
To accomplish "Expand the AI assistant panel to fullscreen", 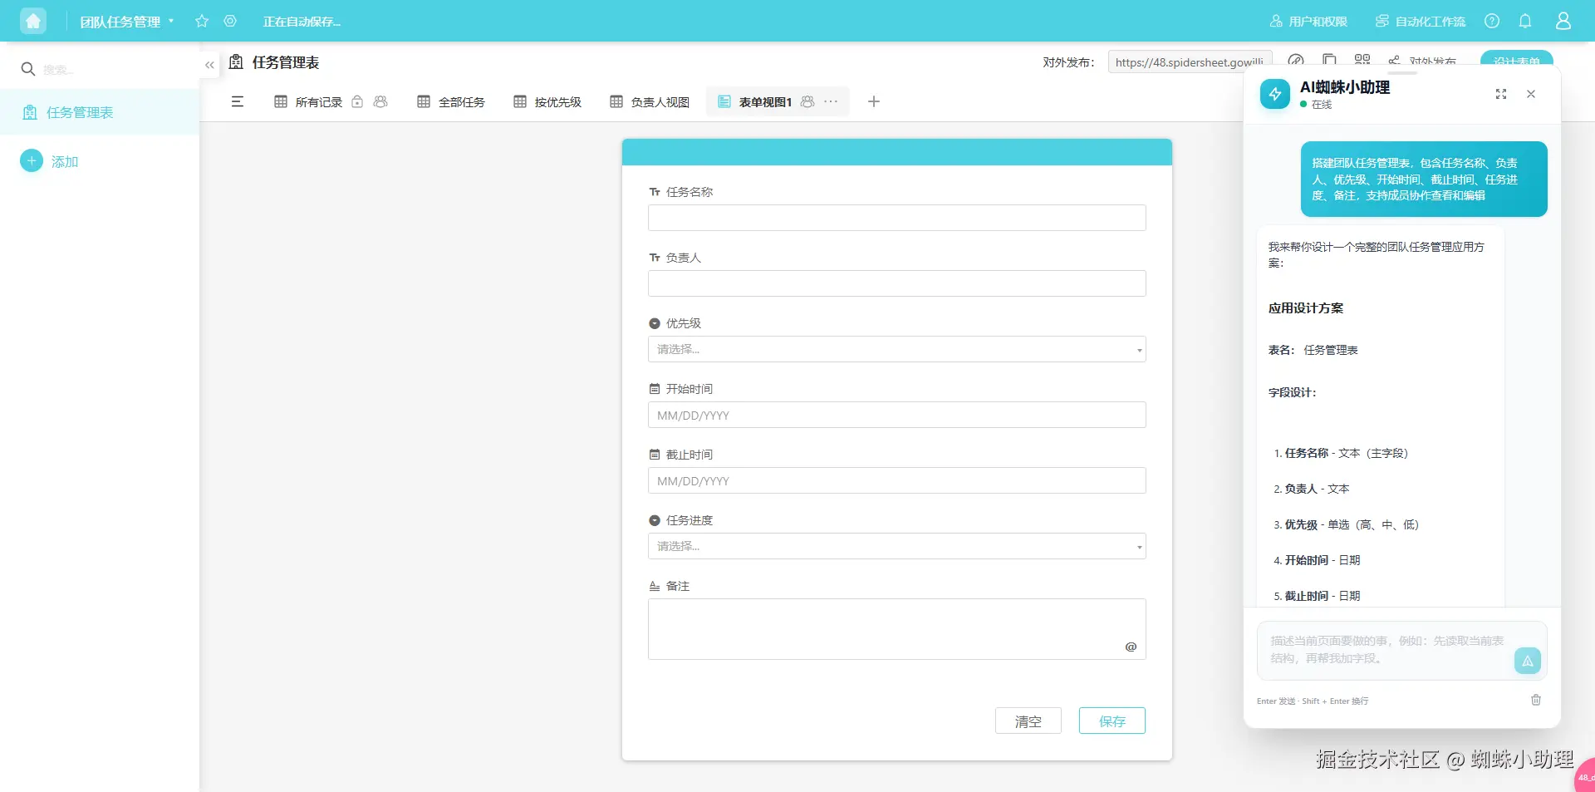I will pos(1501,94).
